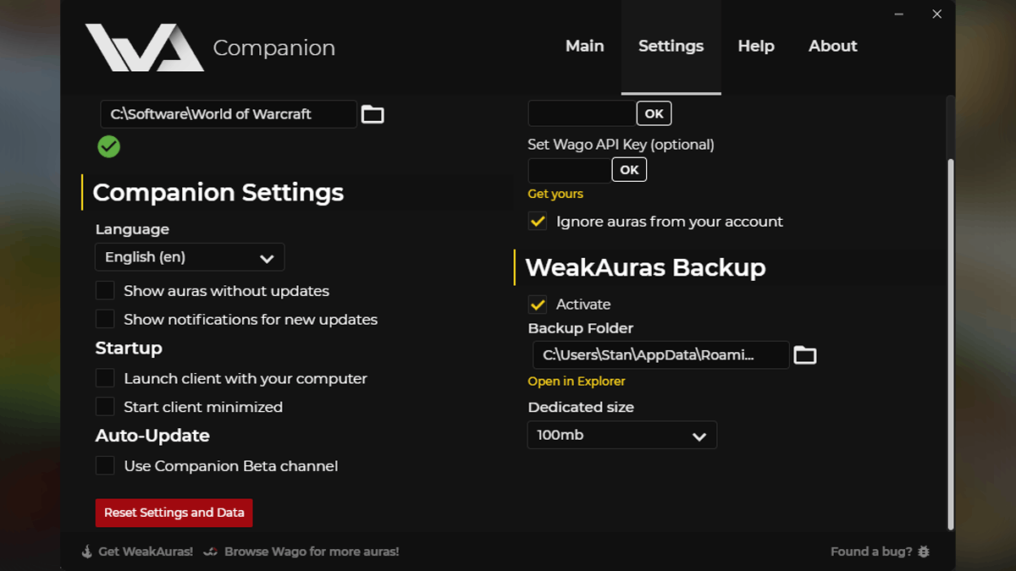Open the Help tab
This screenshot has height=571, width=1016.
tap(756, 47)
